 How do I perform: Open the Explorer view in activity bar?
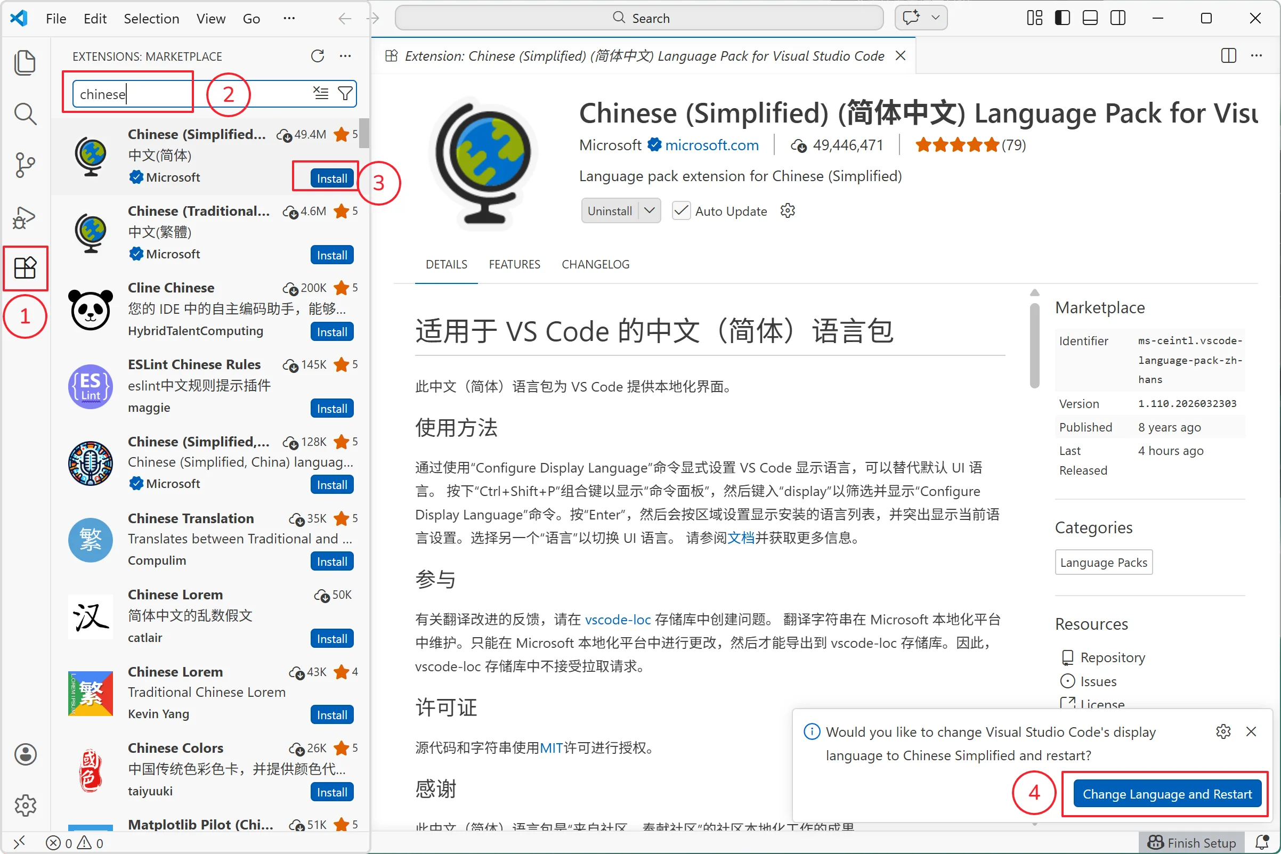(25, 62)
